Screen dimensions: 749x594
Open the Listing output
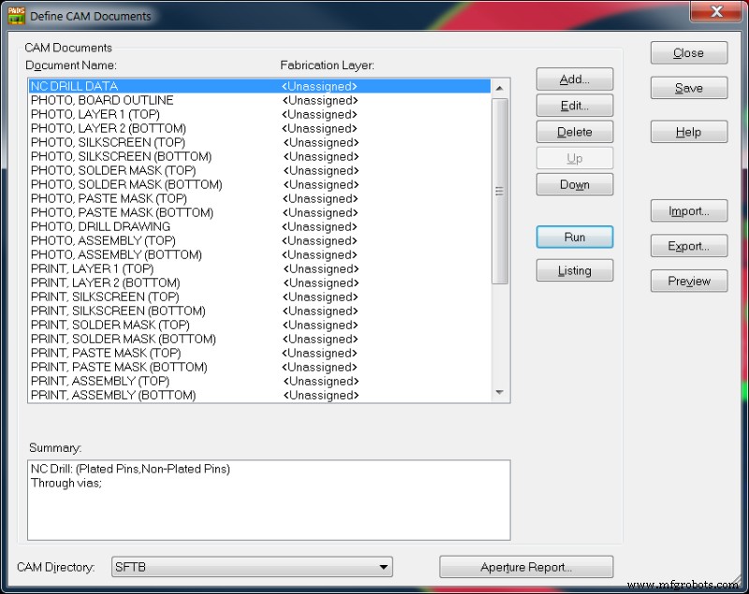pyautogui.click(x=574, y=271)
